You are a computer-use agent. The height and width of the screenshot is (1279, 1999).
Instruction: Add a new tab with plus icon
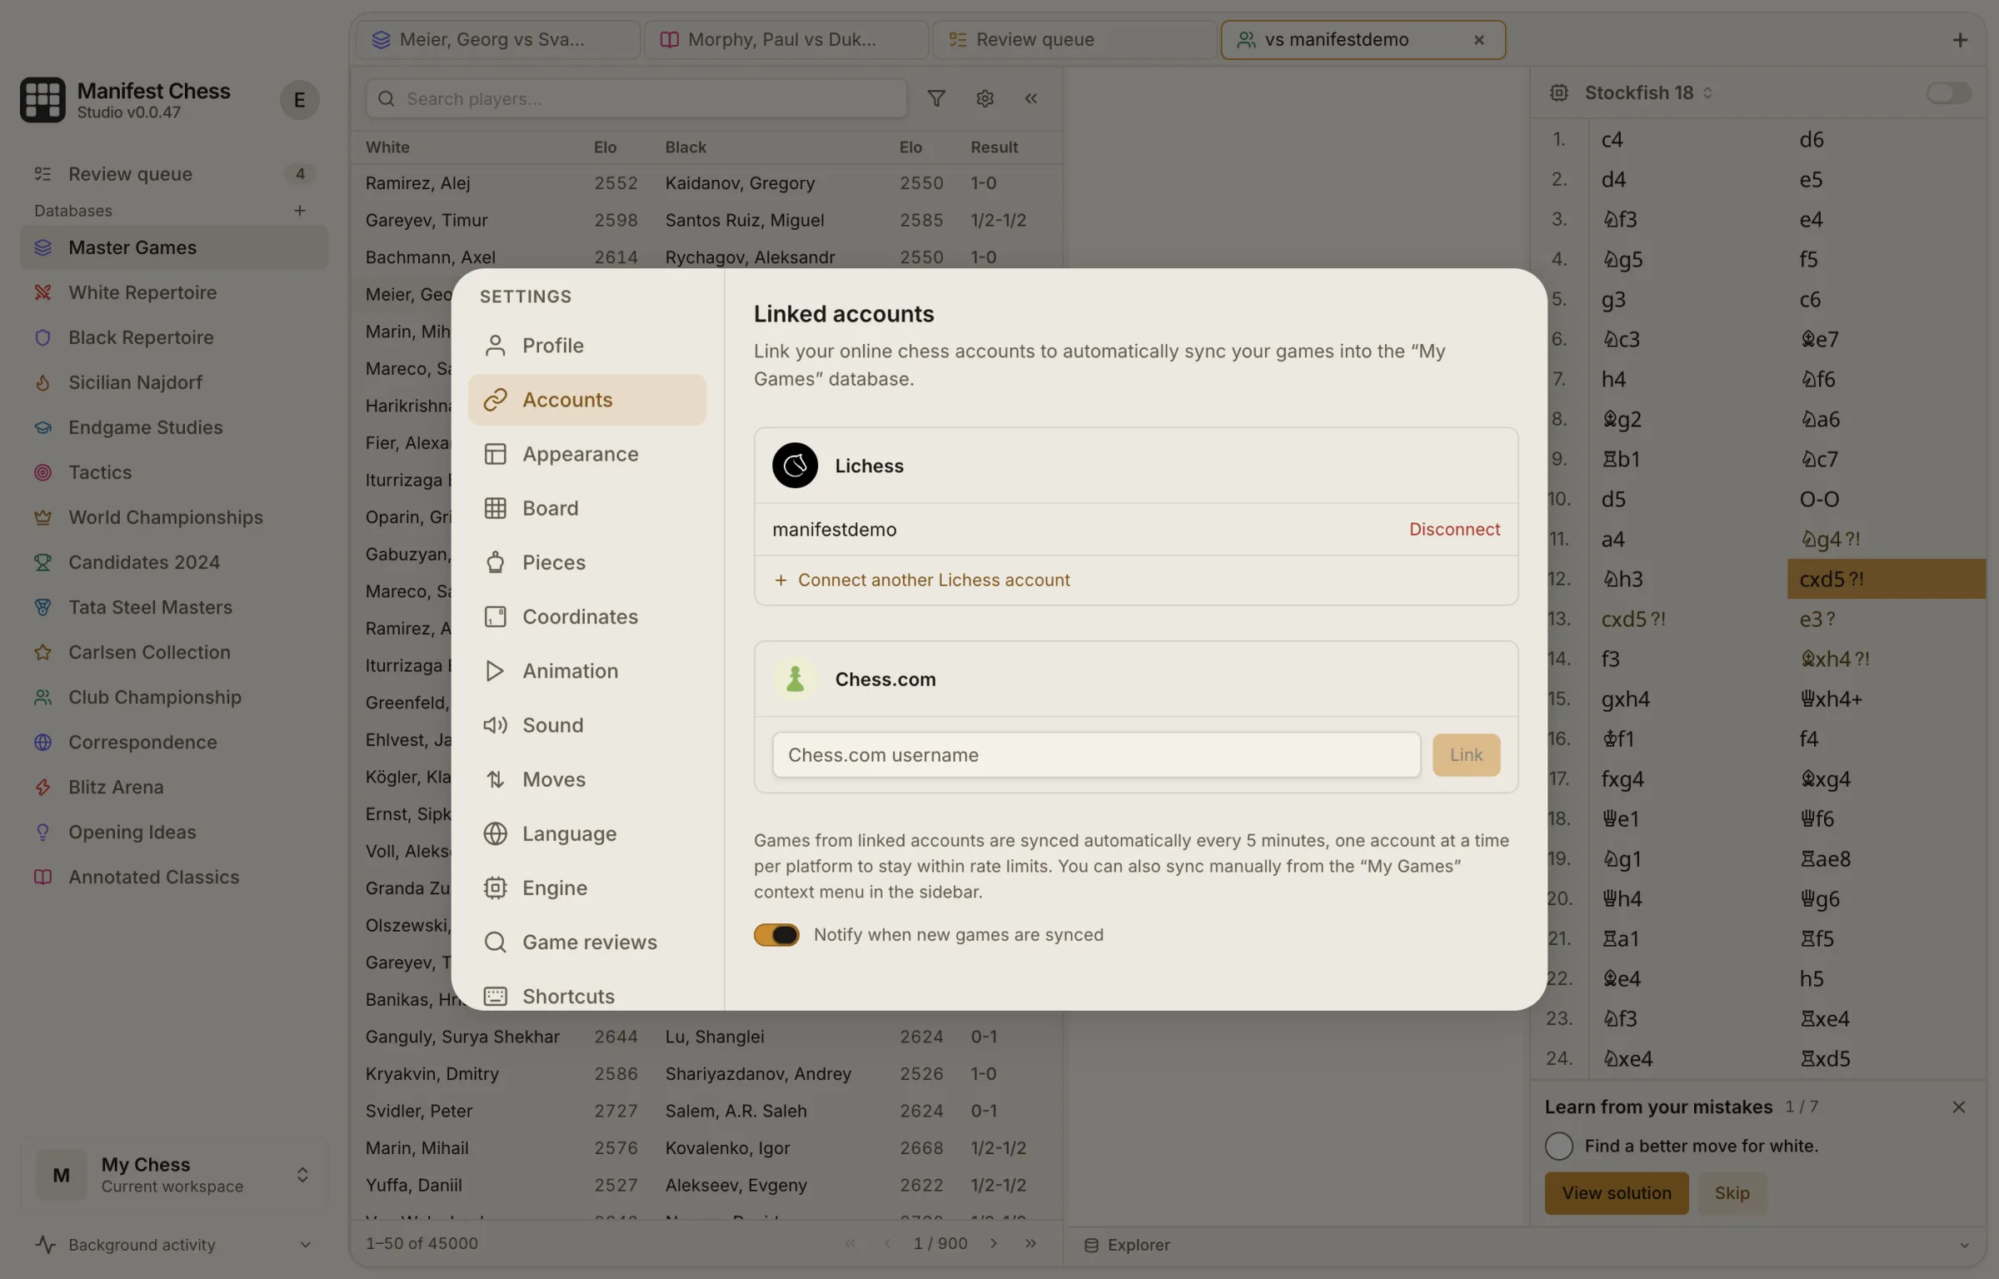[1960, 40]
